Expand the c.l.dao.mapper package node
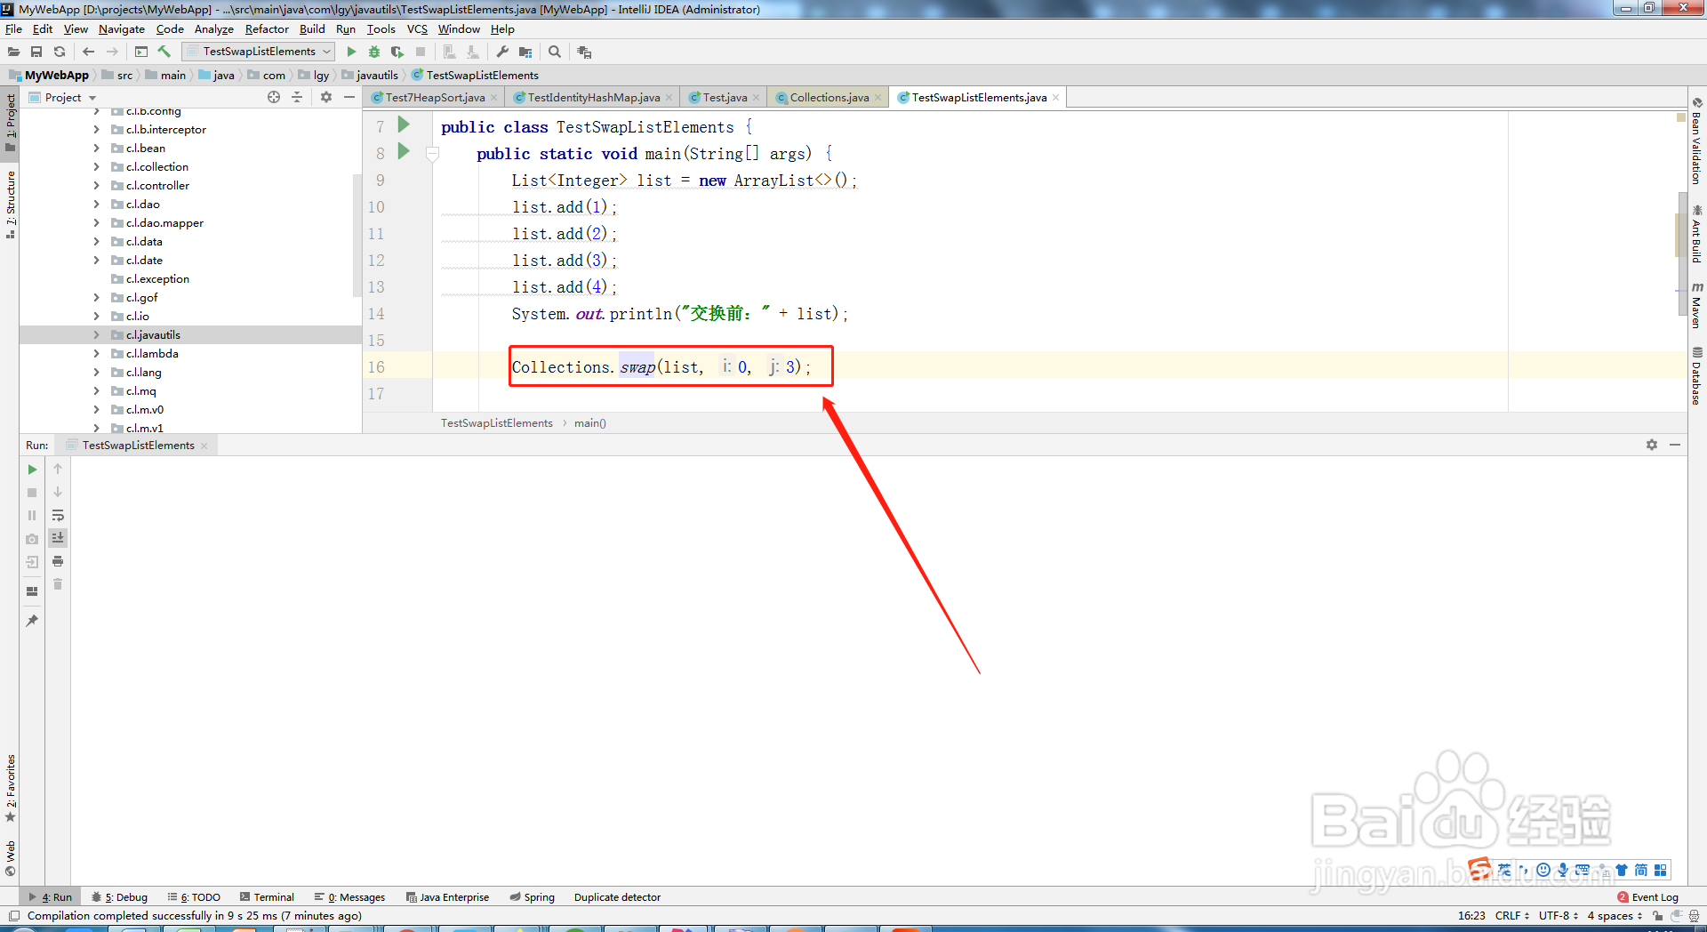 coord(97,223)
